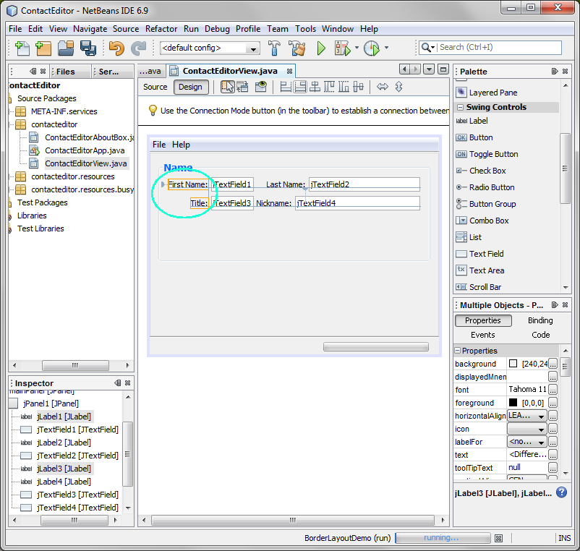This screenshot has width=580, height=551.
Task: Open the Profile menu
Action: 248,29
